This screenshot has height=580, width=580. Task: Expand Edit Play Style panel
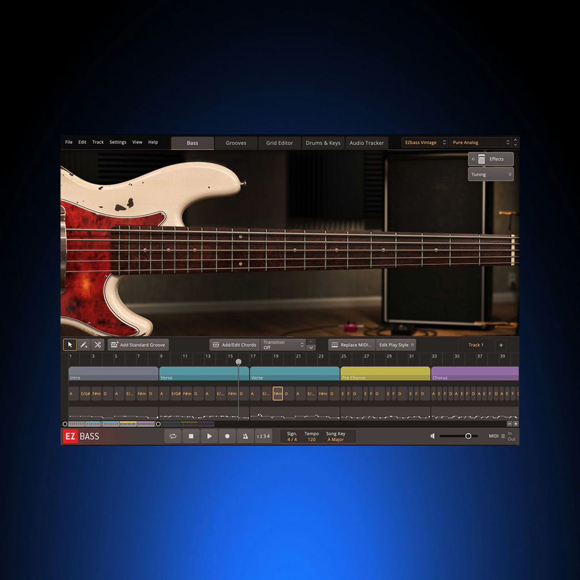pos(396,345)
